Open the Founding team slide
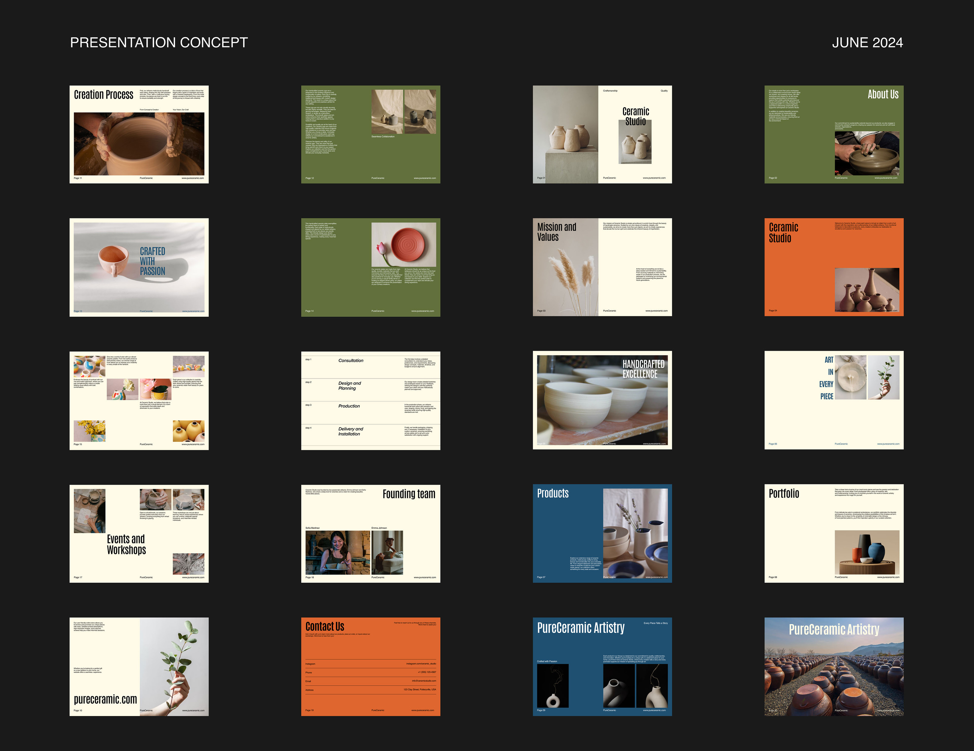This screenshot has height=751, width=974. [x=370, y=533]
